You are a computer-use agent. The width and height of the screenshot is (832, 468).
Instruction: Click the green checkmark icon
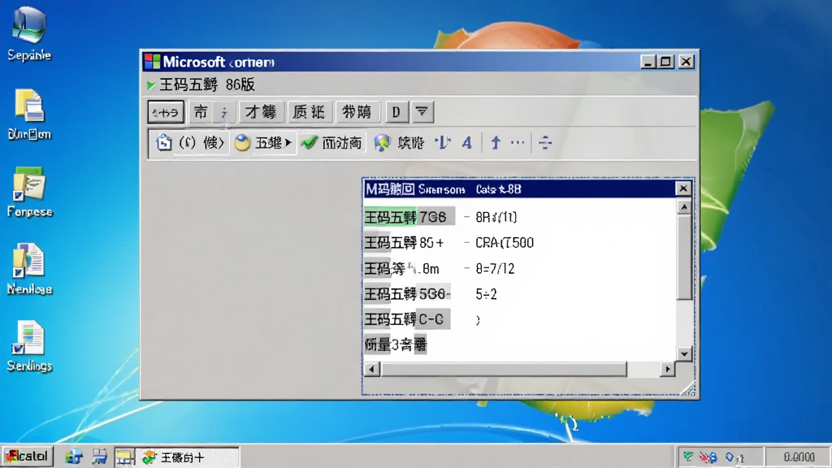[x=309, y=142]
